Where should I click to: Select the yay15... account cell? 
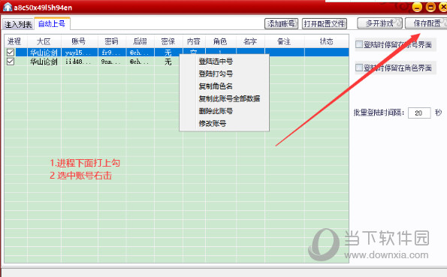[80, 53]
